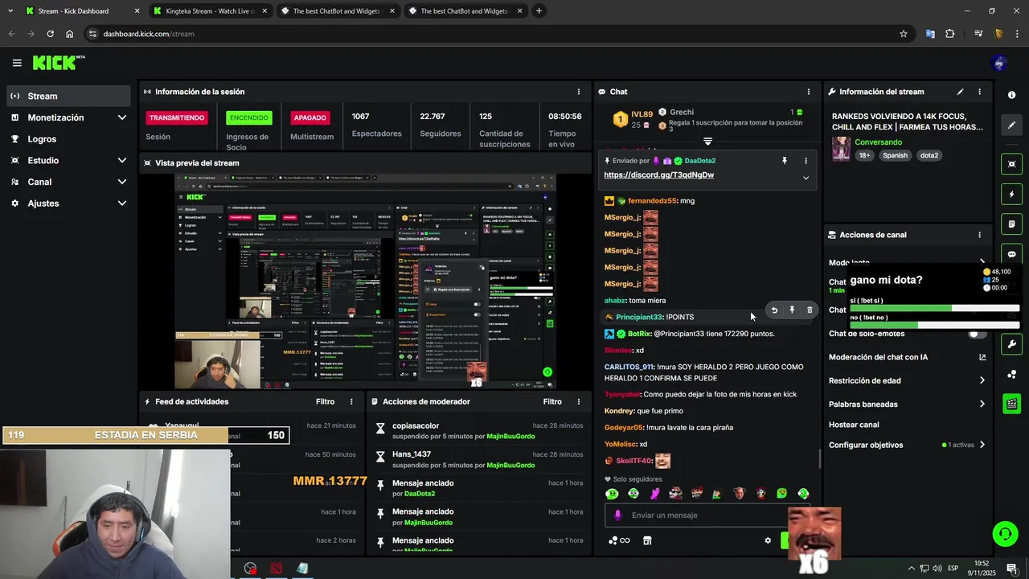
Task: Collapse the gift leaderboard with the handle icon
Action: point(707,141)
